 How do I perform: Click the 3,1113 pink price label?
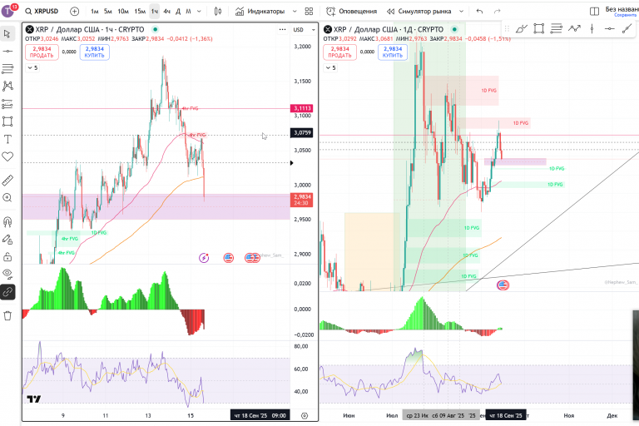point(301,108)
